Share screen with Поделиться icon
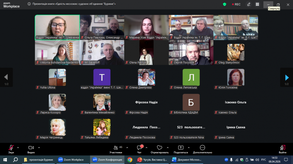 click(181, 148)
